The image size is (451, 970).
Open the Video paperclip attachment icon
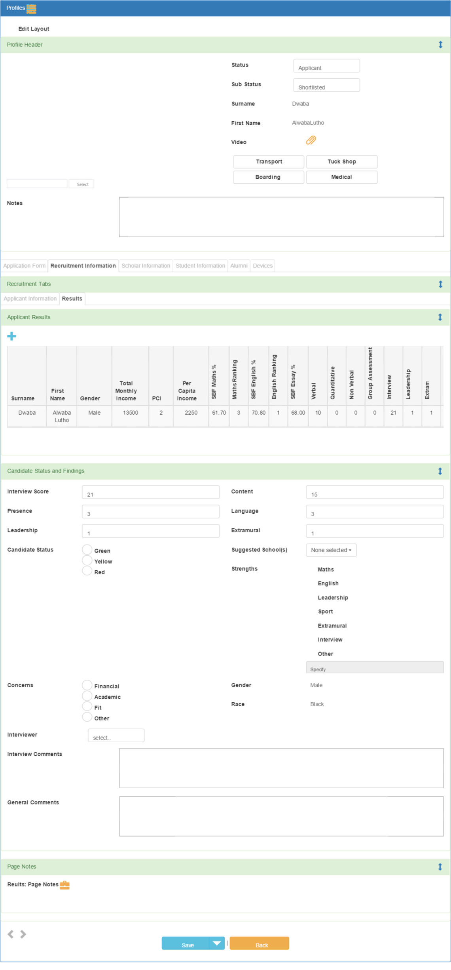pos(311,141)
